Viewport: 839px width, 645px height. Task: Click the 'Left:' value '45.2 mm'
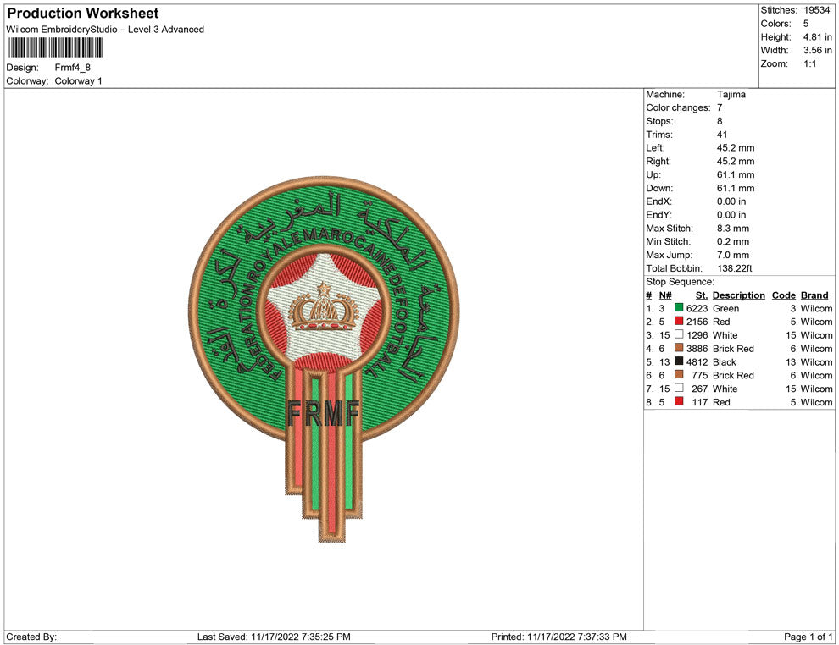point(736,148)
